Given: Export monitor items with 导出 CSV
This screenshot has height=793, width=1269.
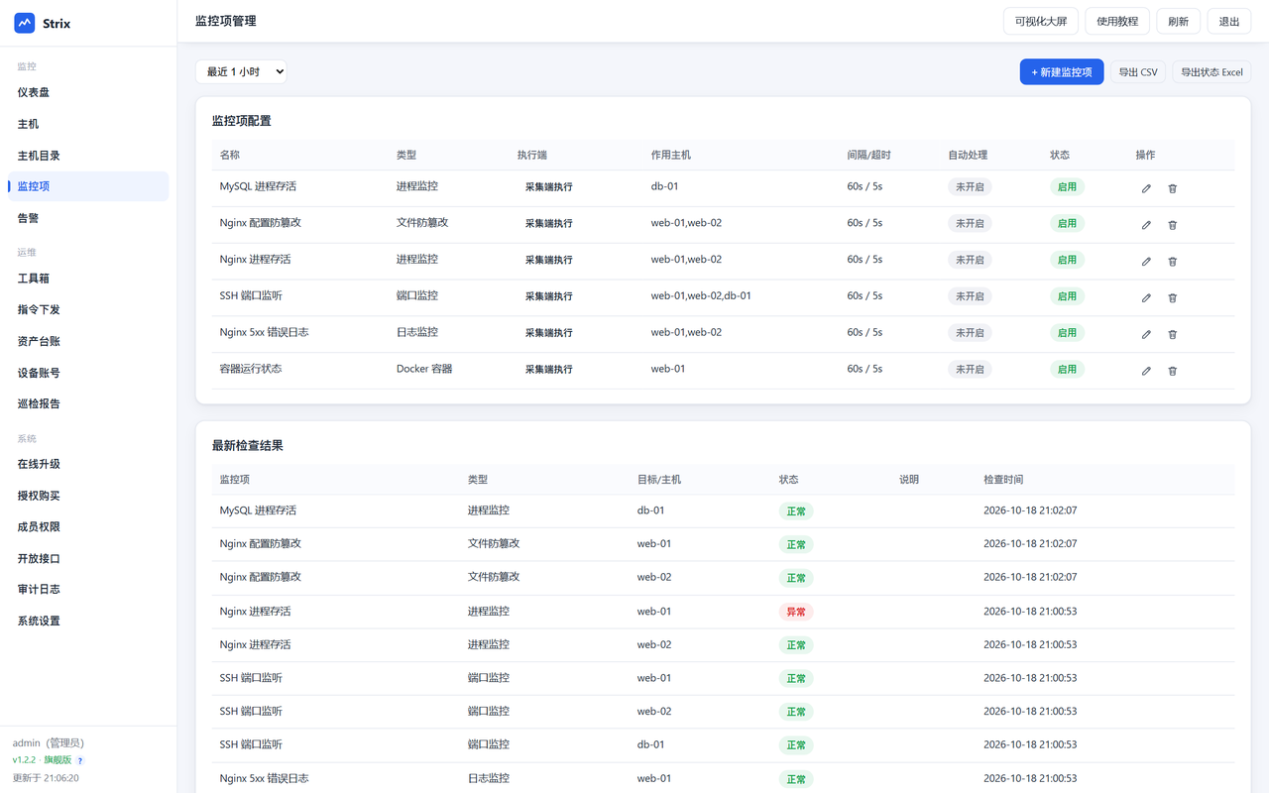Looking at the screenshot, I should [x=1138, y=71].
